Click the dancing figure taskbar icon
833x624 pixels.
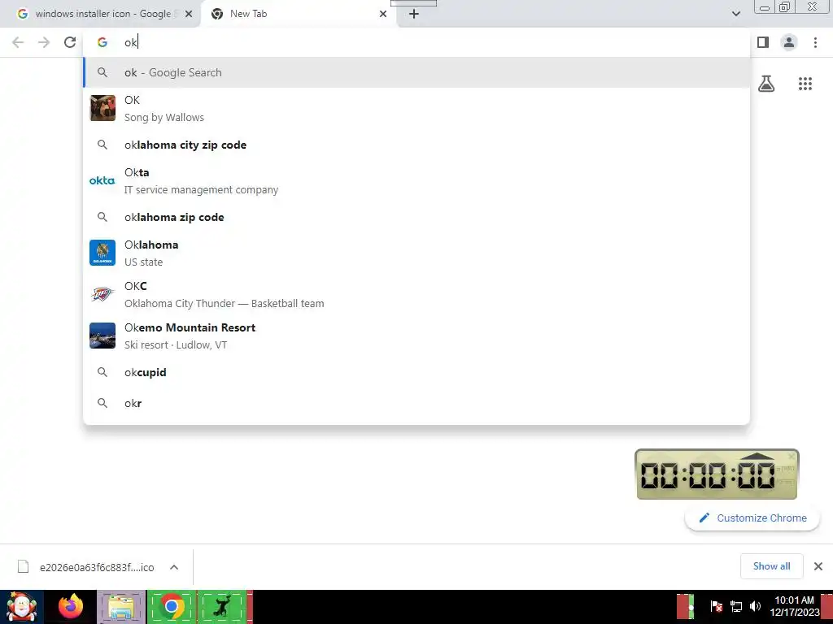pyautogui.click(x=222, y=607)
